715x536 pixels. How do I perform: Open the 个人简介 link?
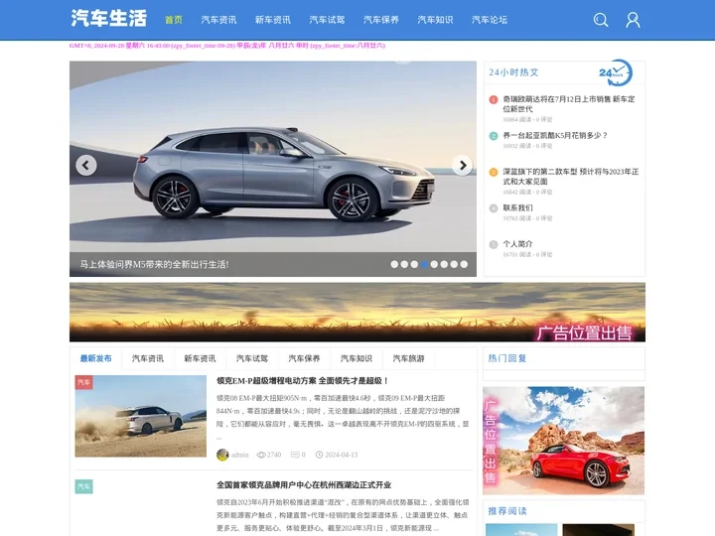(517, 244)
